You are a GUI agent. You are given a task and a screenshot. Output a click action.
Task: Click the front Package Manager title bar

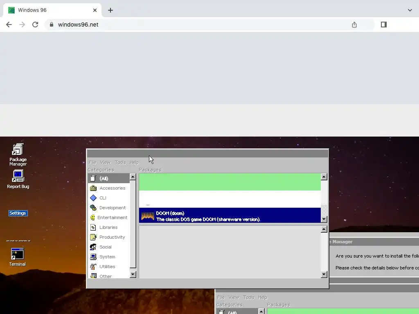click(x=207, y=154)
